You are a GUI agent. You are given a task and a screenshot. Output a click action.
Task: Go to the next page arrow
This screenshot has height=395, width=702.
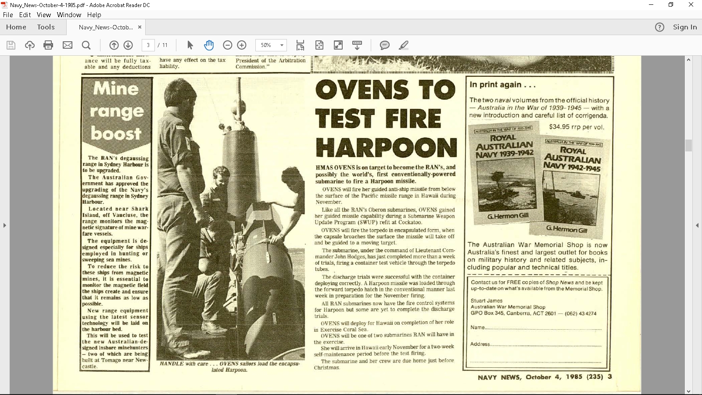click(x=128, y=45)
